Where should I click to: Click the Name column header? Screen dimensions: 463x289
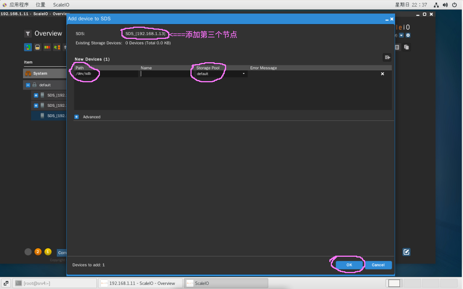pos(146,68)
